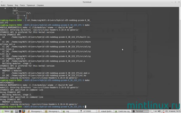Viewport: 181px width, 113px height.
Task: Click the 'MODPOST 1 modules' line after the first make
Action: pos(12,71)
